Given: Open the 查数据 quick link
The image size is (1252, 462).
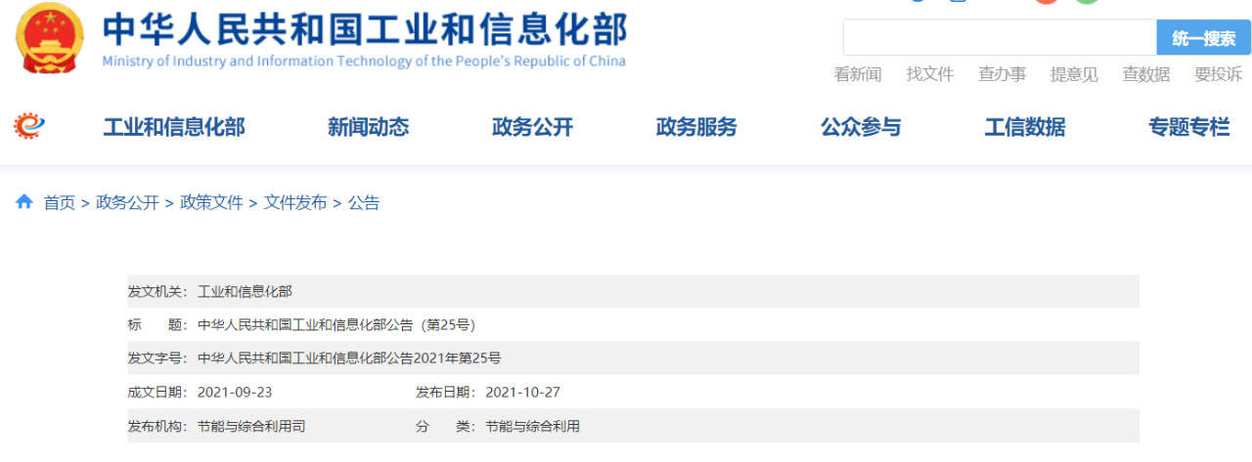Looking at the screenshot, I should click(1145, 74).
